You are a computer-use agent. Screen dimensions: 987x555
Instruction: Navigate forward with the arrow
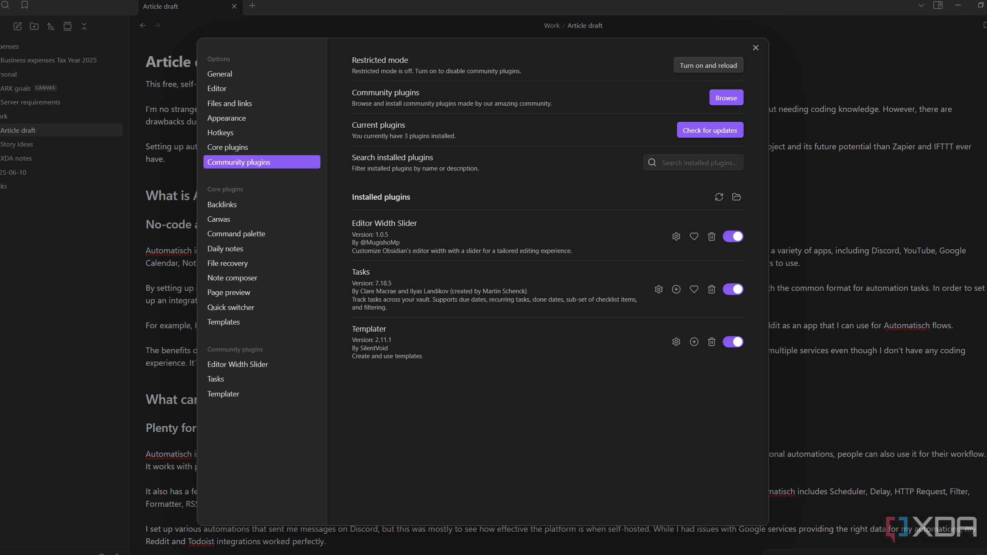pyautogui.click(x=157, y=25)
